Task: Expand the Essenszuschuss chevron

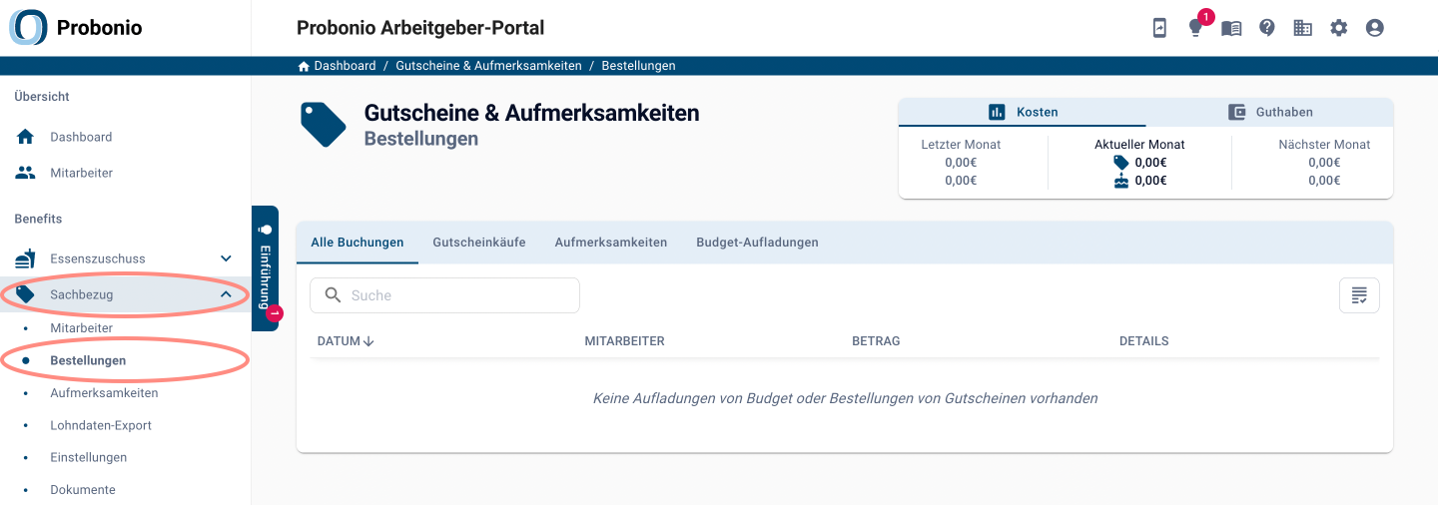Action: [226, 258]
